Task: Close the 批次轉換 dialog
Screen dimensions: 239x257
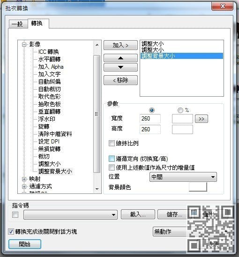Action: point(223,7)
